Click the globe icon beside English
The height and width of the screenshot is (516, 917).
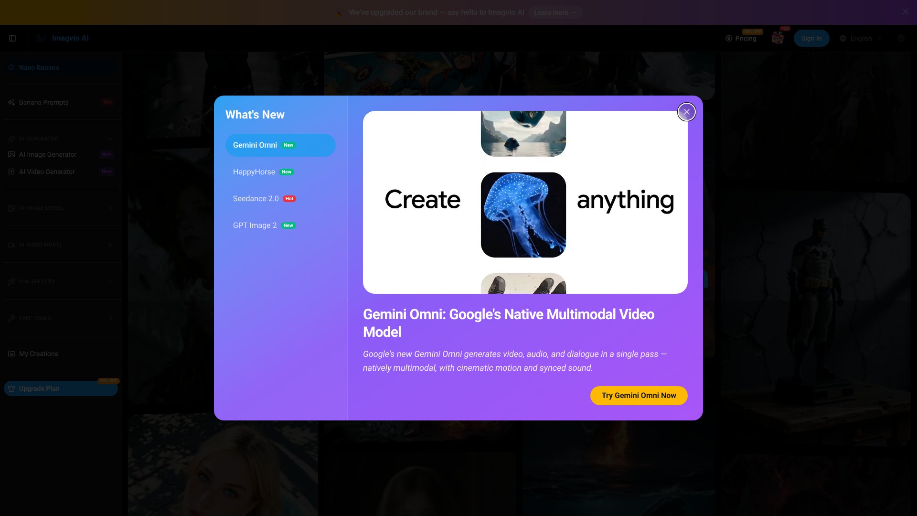point(843,38)
